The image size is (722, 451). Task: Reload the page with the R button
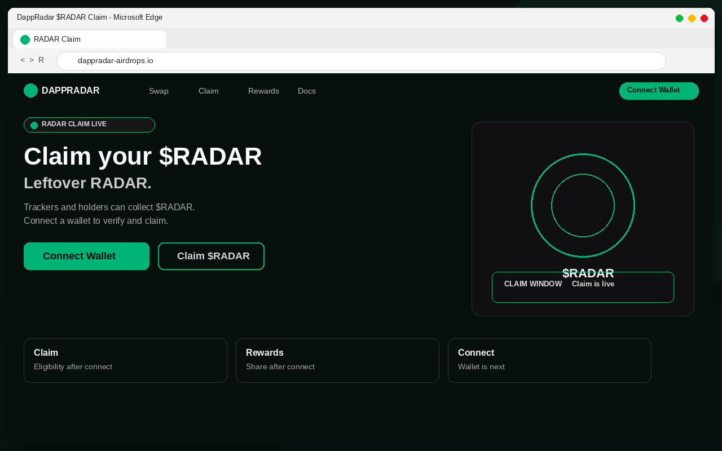click(x=41, y=60)
